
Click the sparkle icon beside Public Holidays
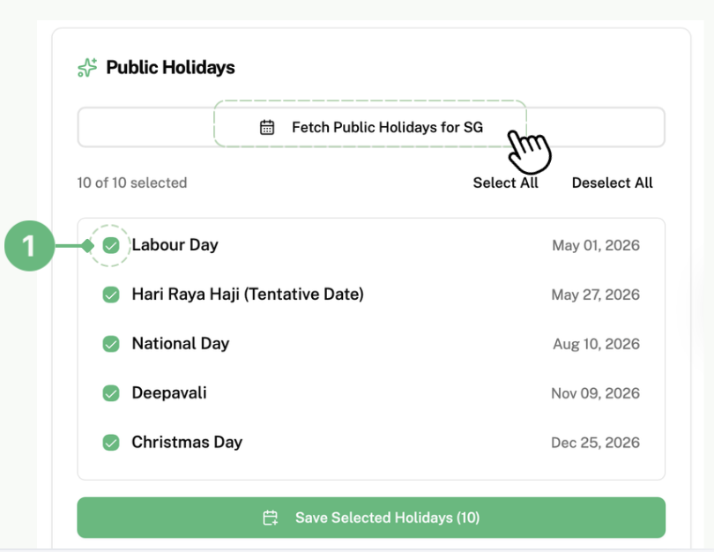pyautogui.click(x=86, y=68)
